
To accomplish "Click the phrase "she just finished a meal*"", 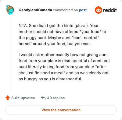I will (42, 73).
